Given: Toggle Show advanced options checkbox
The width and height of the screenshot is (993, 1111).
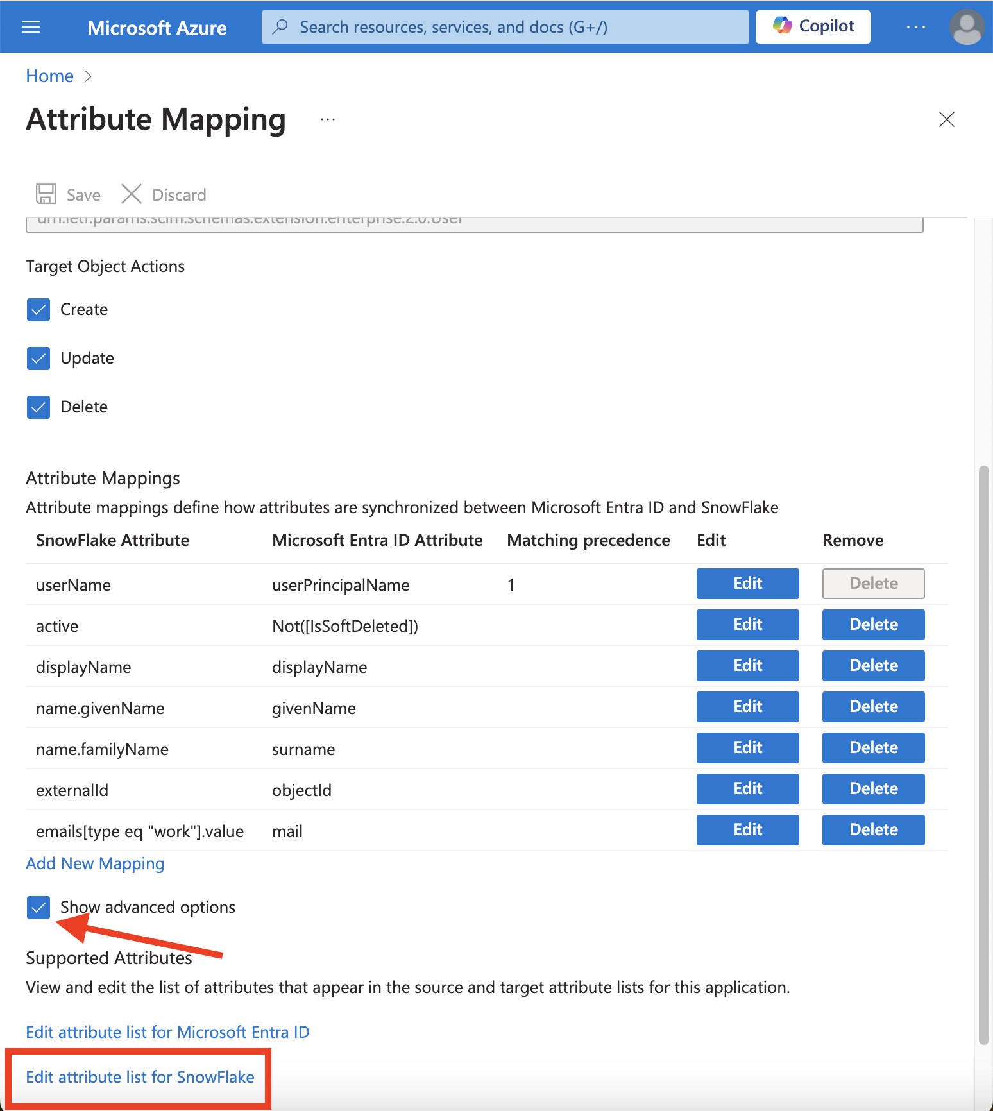Looking at the screenshot, I should coord(38,908).
